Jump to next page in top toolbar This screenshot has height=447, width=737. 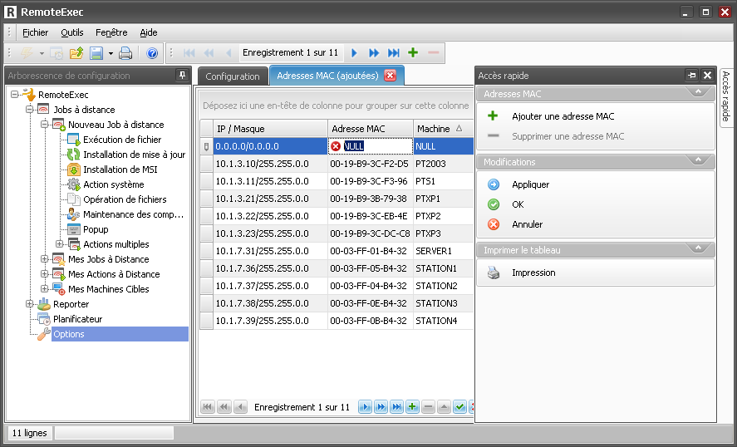pos(374,53)
